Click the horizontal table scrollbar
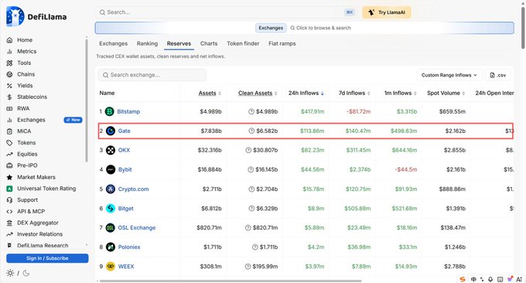 pyautogui.click(x=231, y=281)
